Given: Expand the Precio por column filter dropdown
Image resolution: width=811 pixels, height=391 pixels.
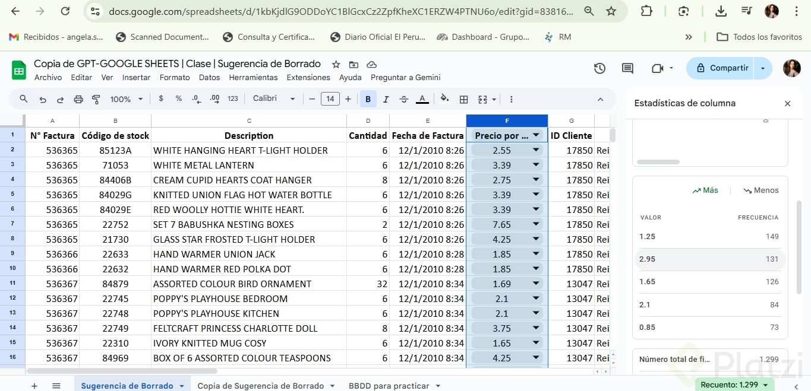Looking at the screenshot, I should (536, 135).
